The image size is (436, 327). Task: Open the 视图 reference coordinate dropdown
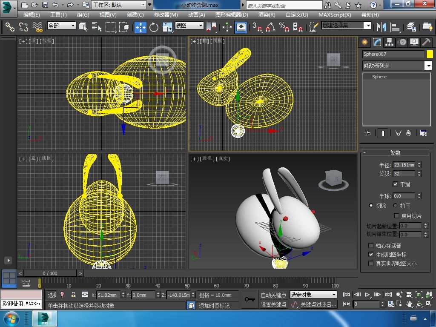189,26
